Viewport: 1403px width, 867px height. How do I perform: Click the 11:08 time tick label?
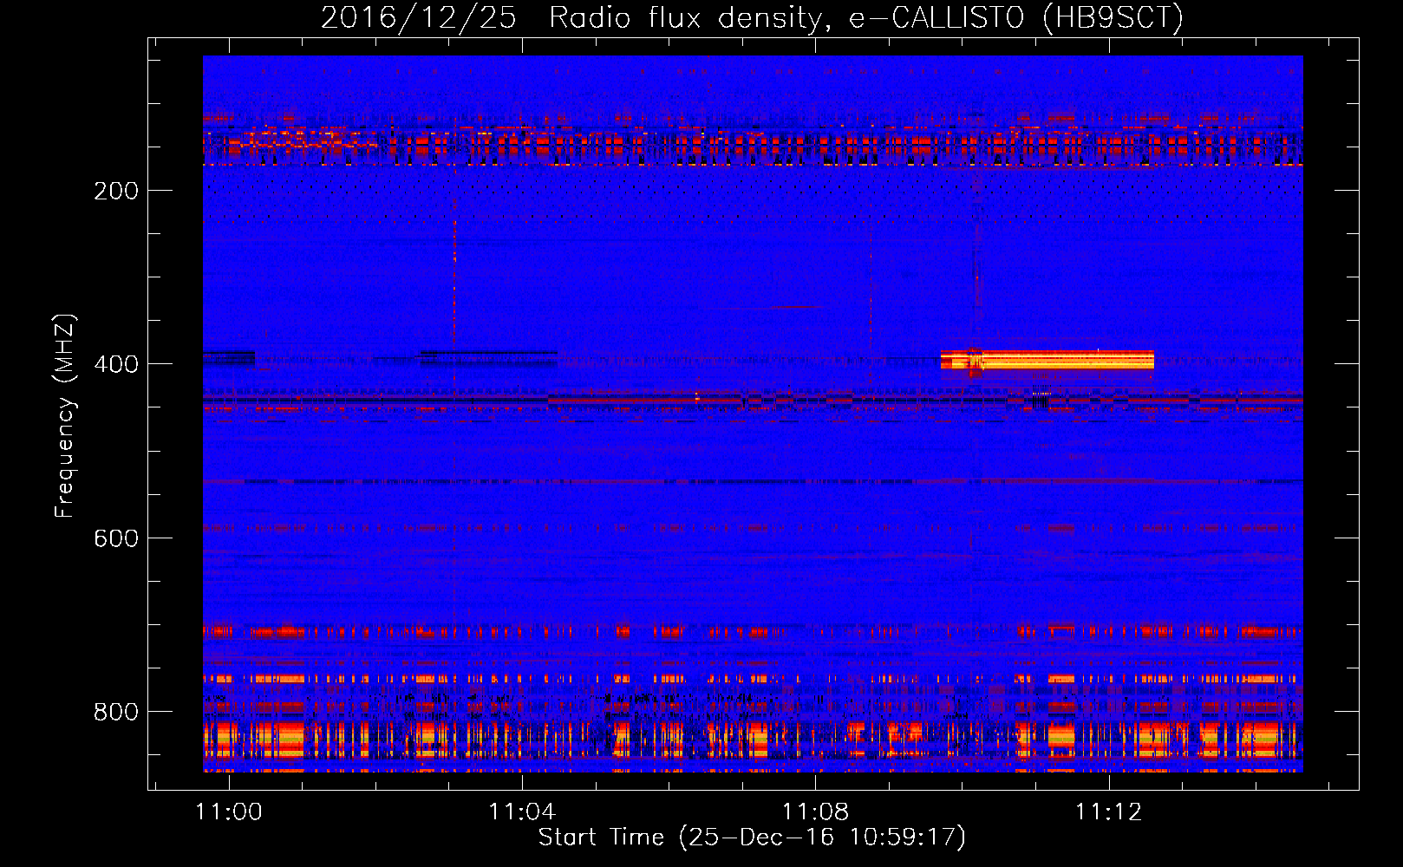pos(815,812)
